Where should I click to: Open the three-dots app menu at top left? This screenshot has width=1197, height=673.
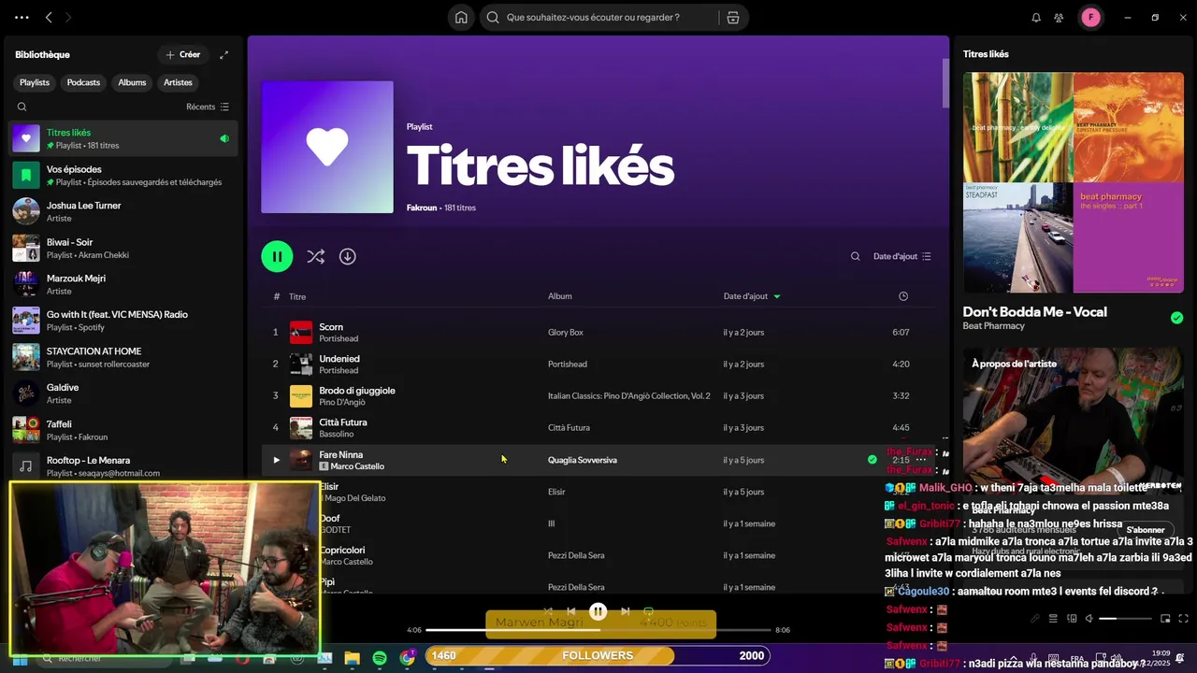22,17
